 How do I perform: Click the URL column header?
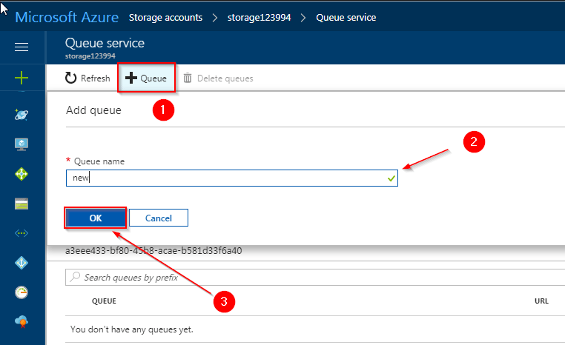pyautogui.click(x=541, y=301)
